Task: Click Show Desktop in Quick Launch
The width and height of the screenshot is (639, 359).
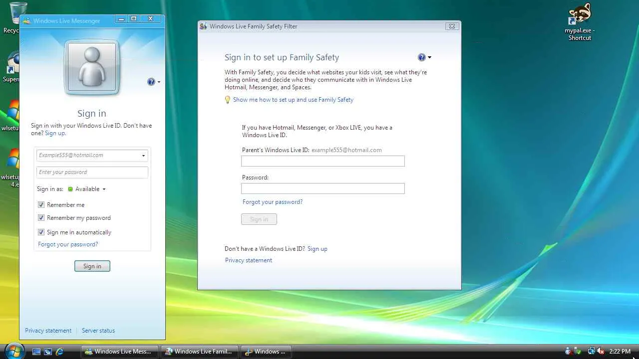Action: (36, 352)
